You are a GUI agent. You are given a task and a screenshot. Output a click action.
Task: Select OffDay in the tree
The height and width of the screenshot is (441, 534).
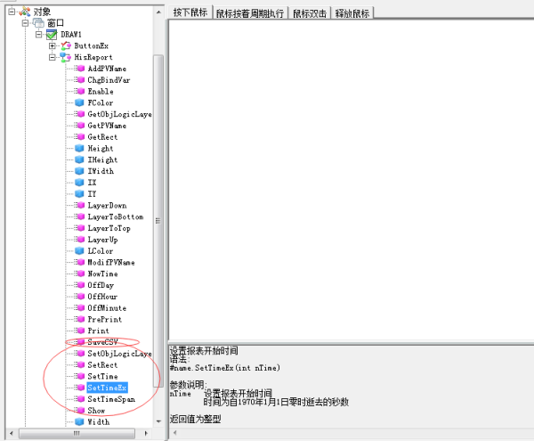(x=101, y=285)
